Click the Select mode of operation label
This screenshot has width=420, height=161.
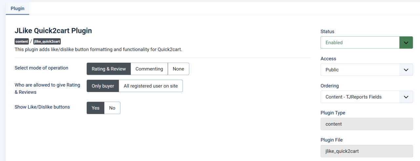click(41, 68)
